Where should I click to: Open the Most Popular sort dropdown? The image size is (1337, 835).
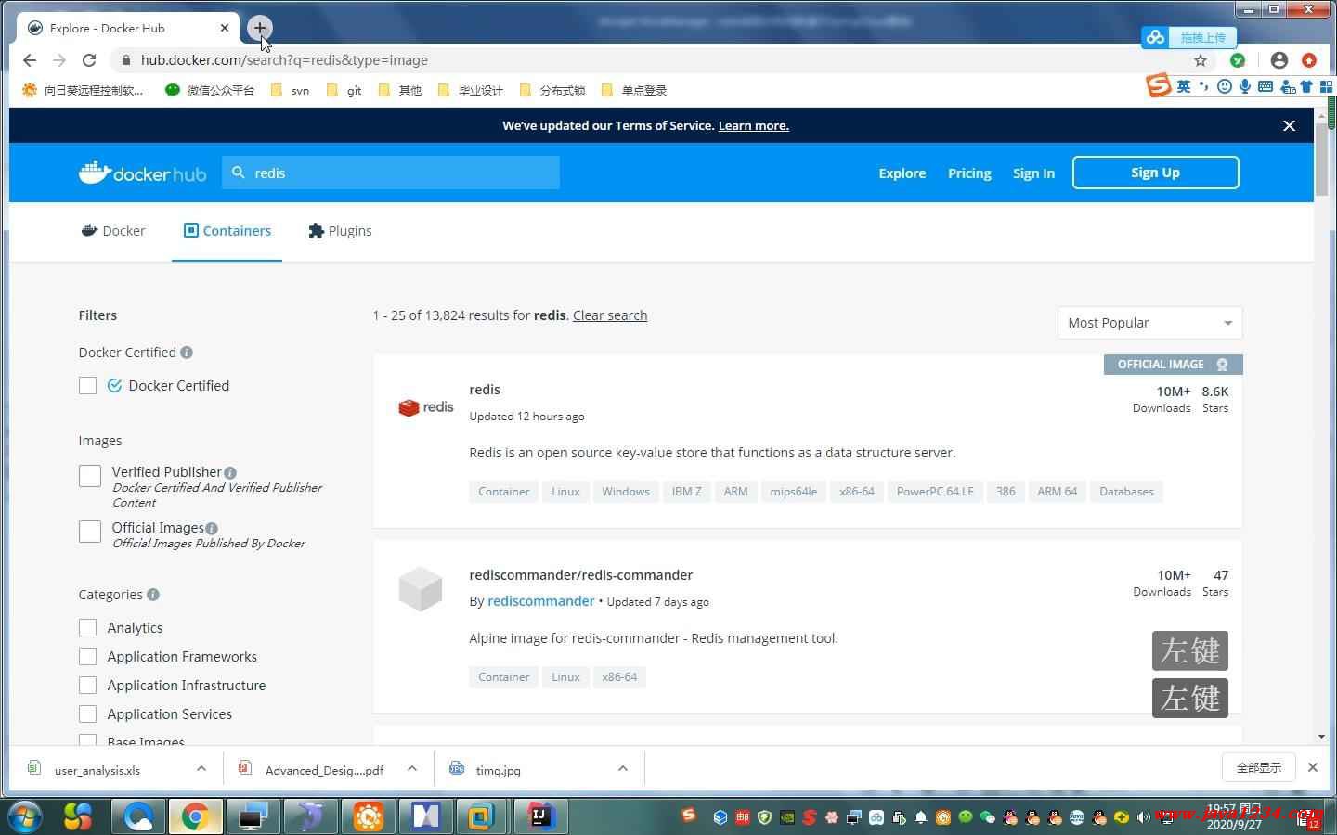coord(1149,323)
